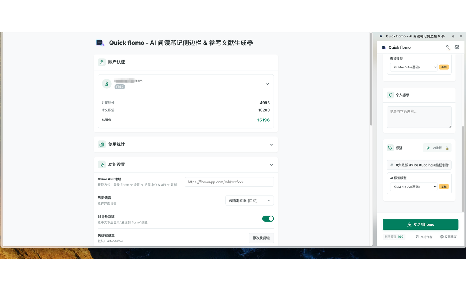
Task: Expand the account details chevron
Action: pyautogui.click(x=267, y=84)
